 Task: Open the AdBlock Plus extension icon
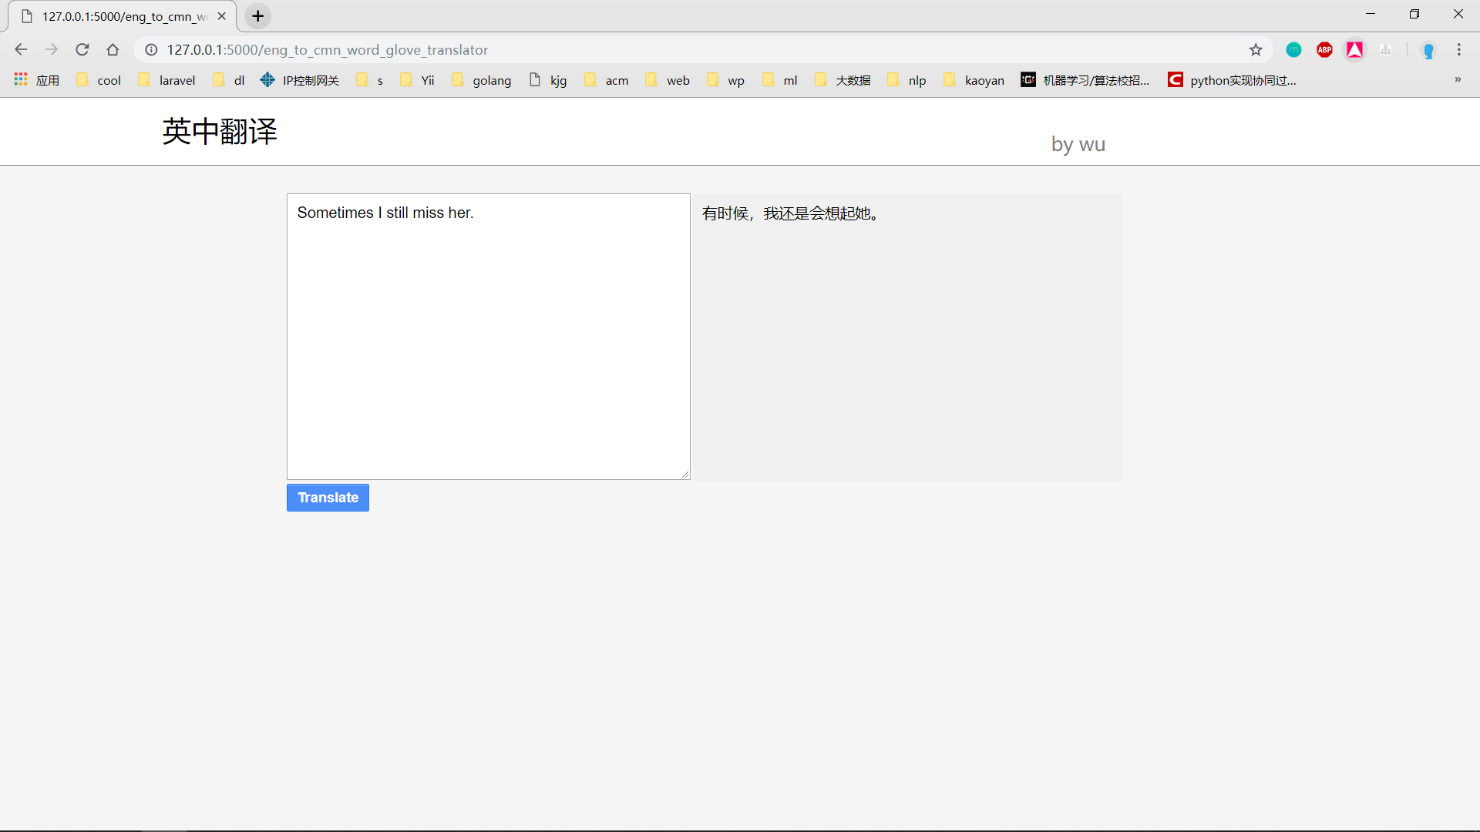1324,50
